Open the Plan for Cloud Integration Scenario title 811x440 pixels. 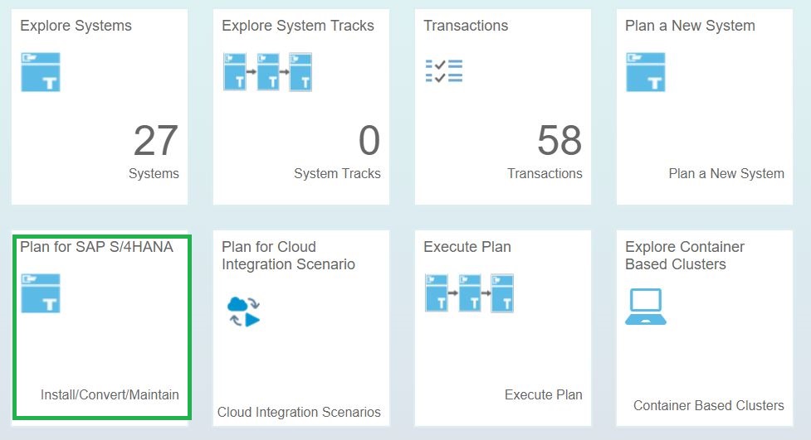click(289, 256)
